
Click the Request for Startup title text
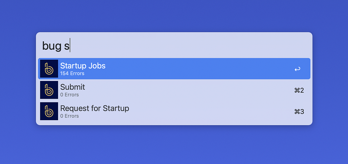(x=95, y=108)
